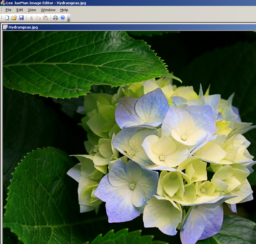Print the image via printer icon
Image resolution: width=256 pixels, height=244 pixels.
(x=55, y=18)
